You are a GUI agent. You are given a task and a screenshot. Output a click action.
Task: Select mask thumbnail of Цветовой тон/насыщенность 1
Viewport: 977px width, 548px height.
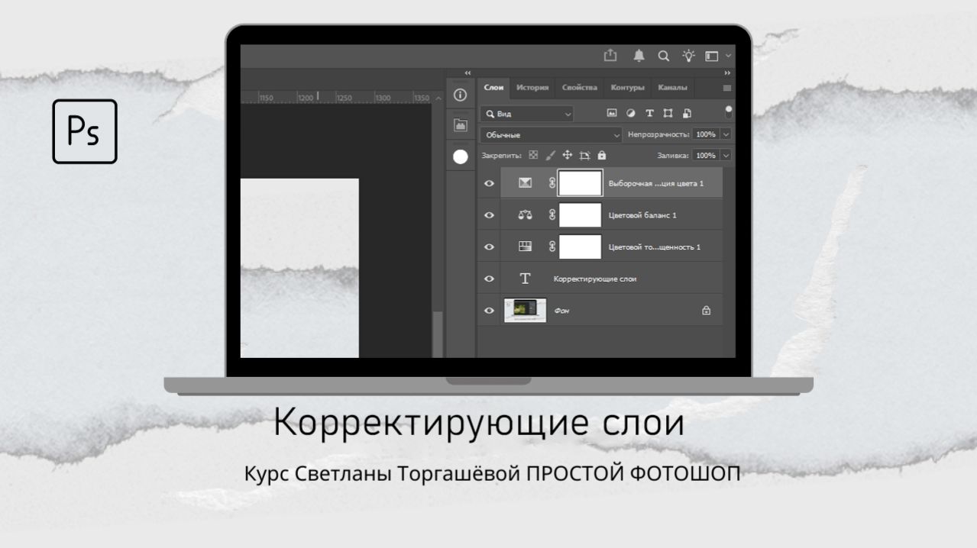(x=581, y=247)
